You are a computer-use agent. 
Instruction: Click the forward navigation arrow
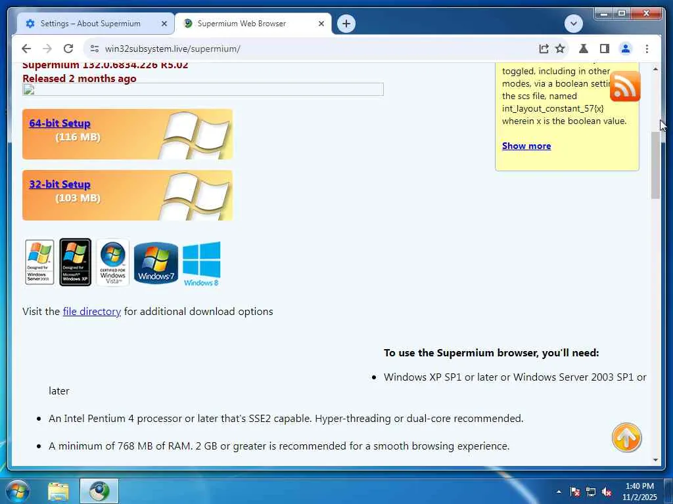coord(47,49)
